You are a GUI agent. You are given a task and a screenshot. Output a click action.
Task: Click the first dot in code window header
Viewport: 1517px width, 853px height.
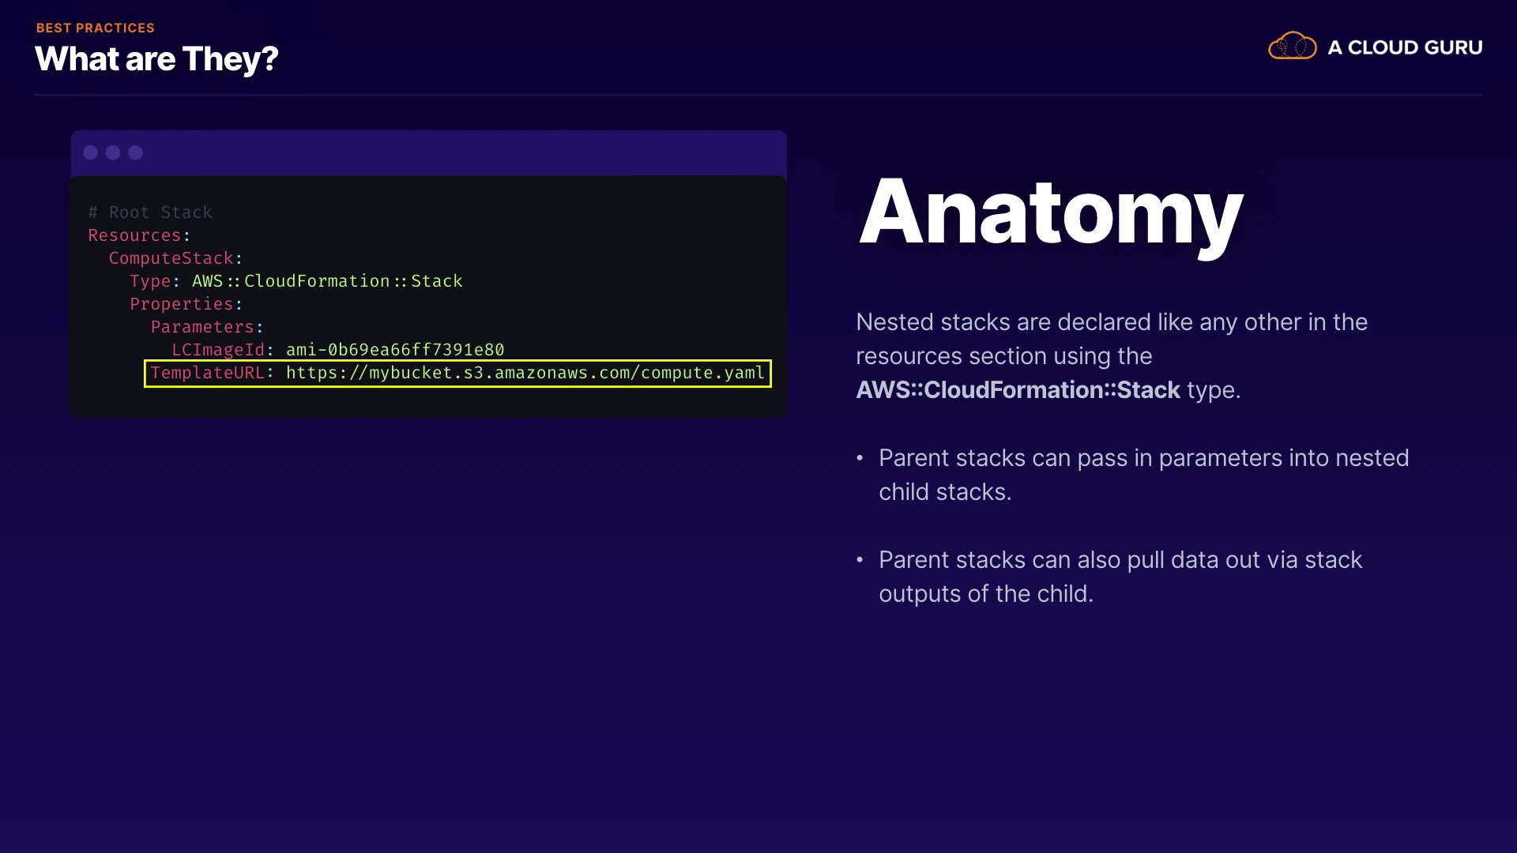(x=91, y=152)
